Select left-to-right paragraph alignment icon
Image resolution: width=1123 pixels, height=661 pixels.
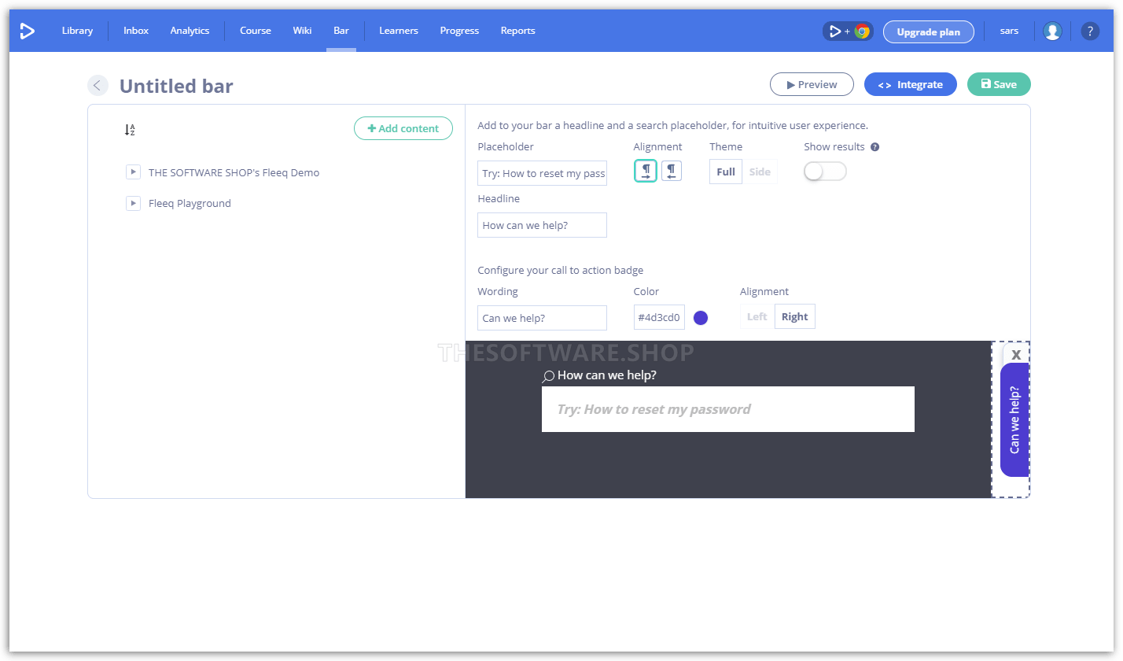[646, 171]
